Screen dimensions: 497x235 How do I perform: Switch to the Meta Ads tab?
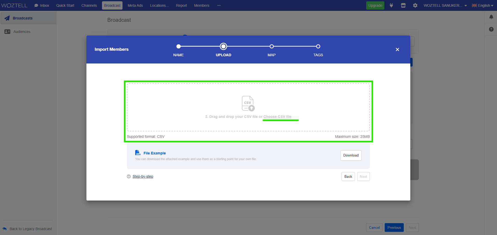click(135, 5)
